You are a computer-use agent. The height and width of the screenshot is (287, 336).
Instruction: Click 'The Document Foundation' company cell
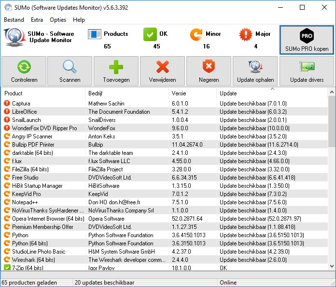tap(119, 112)
